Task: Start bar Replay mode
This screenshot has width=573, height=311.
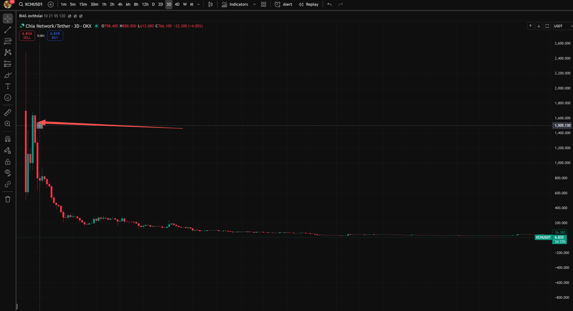Action: [308, 4]
